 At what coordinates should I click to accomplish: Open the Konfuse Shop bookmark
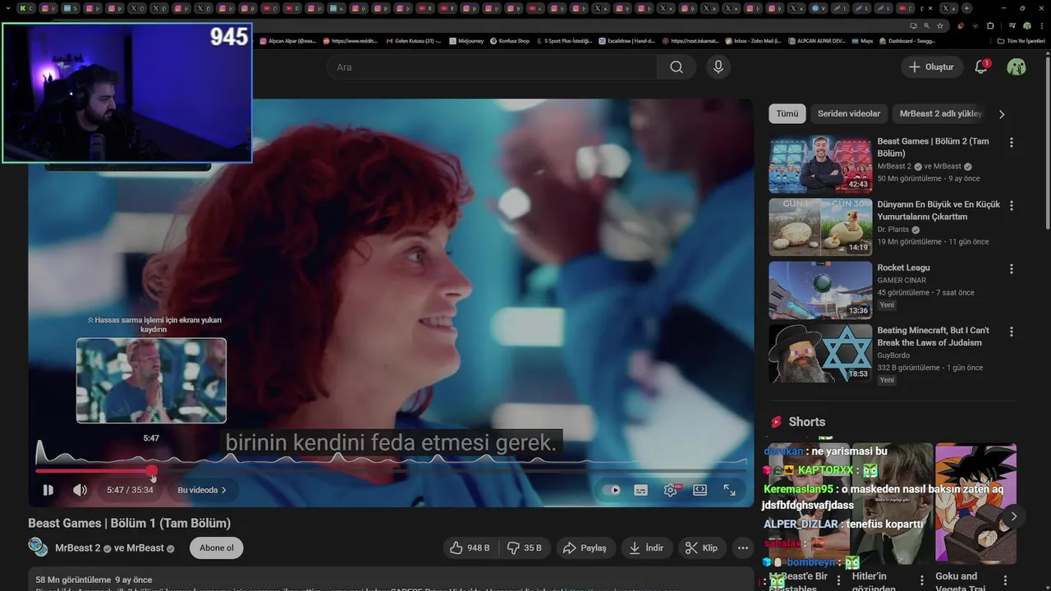click(510, 40)
